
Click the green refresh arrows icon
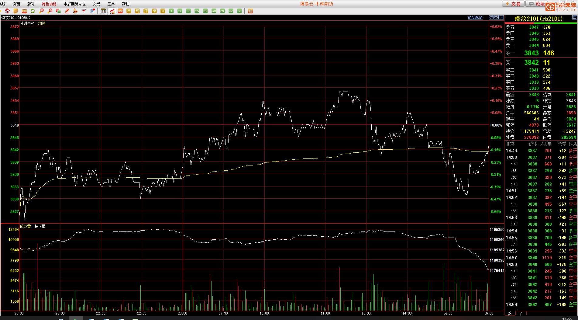tap(33, 11)
